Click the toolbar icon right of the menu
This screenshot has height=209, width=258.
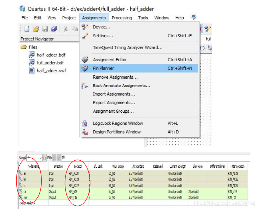[207, 29]
